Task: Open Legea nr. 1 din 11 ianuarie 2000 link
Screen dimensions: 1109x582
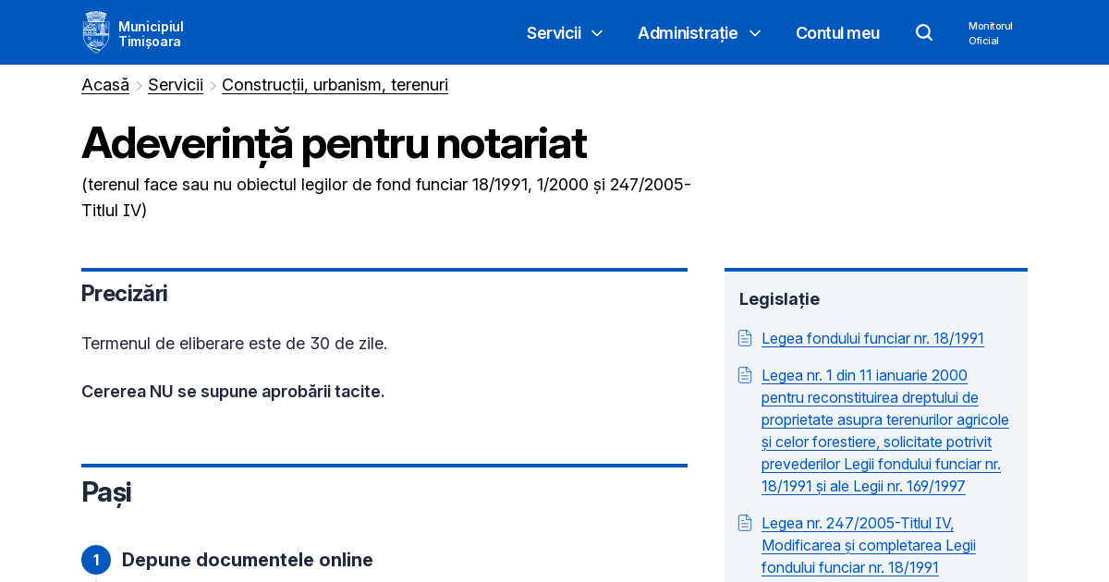Action: [x=884, y=430]
